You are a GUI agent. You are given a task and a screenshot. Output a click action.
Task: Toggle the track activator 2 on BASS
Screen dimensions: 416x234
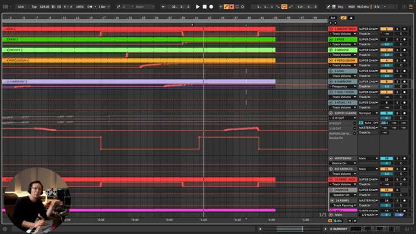tap(387, 39)
